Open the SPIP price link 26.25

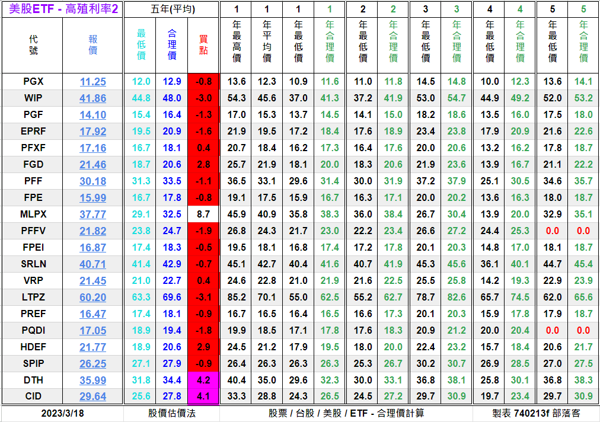coord(93,363)
